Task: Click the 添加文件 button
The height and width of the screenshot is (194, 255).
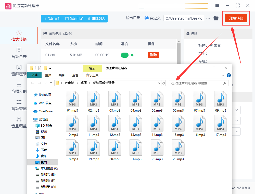Action: [52, 19]
